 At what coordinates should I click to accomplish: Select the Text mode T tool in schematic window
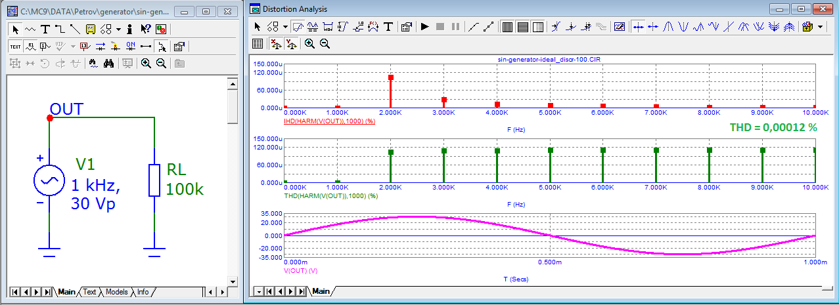(45, 29)
